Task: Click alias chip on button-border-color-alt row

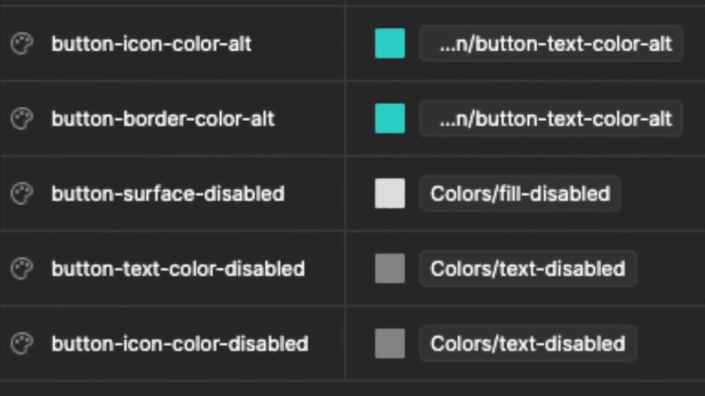Action: 551,118
